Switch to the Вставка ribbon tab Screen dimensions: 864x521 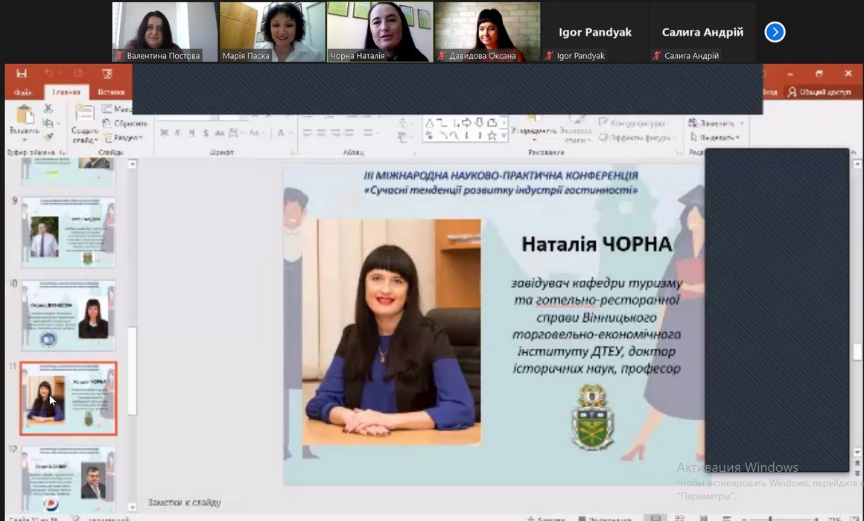(111, 92)
